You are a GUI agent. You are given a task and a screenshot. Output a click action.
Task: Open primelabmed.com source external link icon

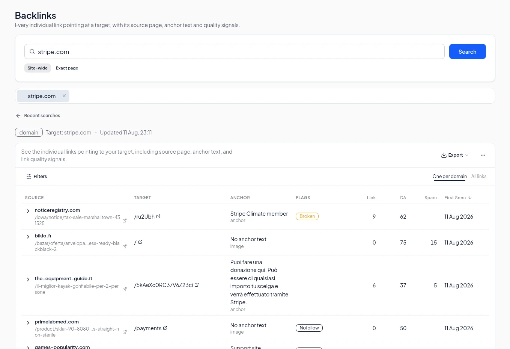point(125,332)
